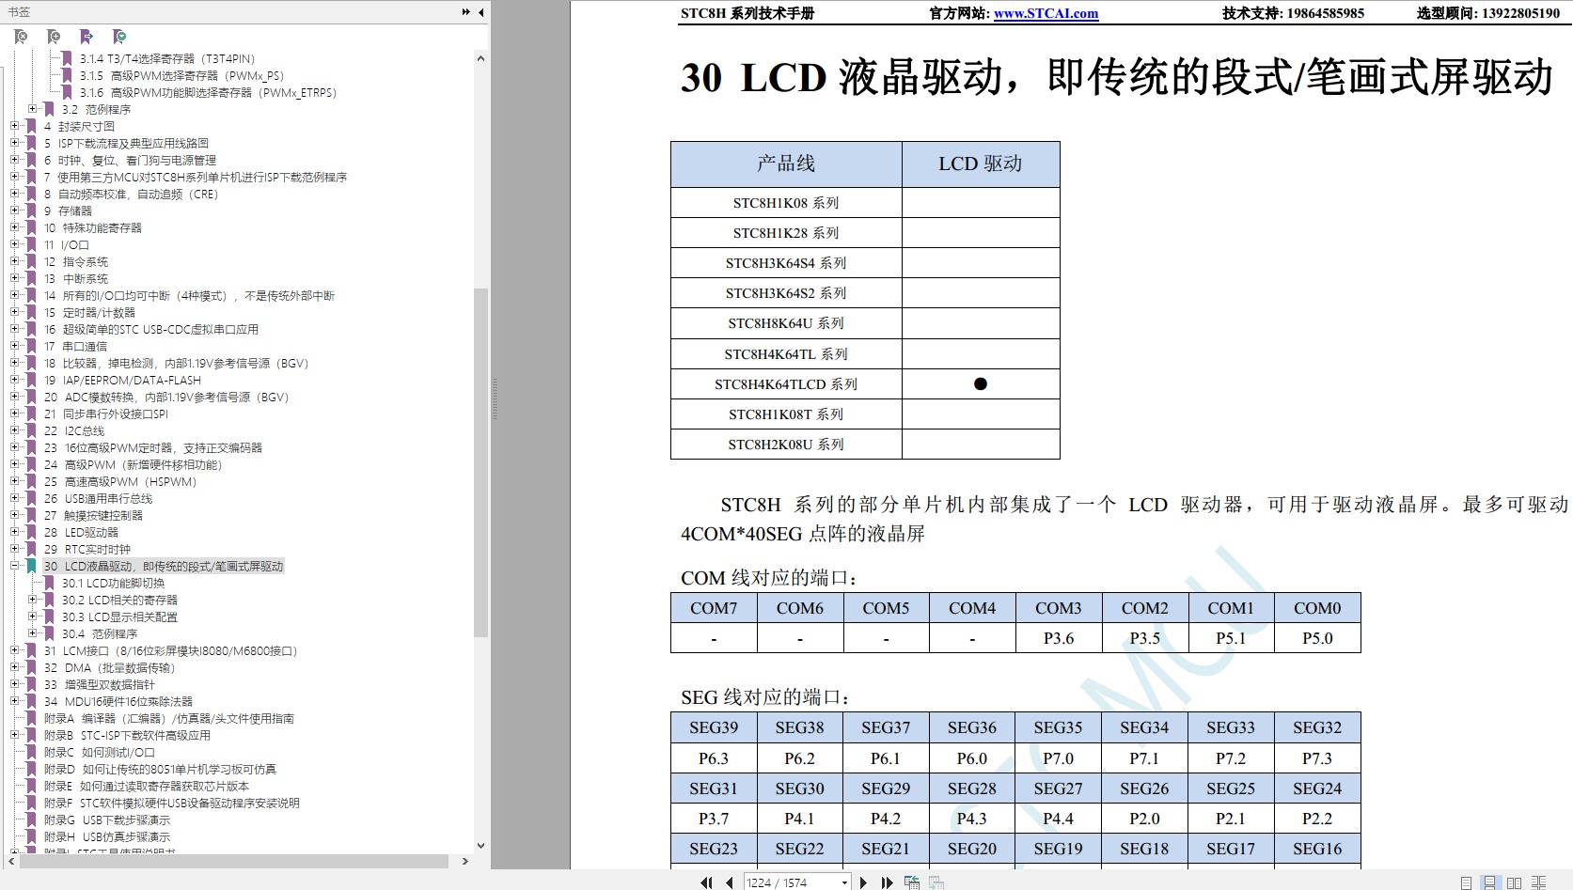Expand bookmarks panel with double-arrow icon
The image size is (1573, 890).
pyautogui.click(x=466, y=12)
